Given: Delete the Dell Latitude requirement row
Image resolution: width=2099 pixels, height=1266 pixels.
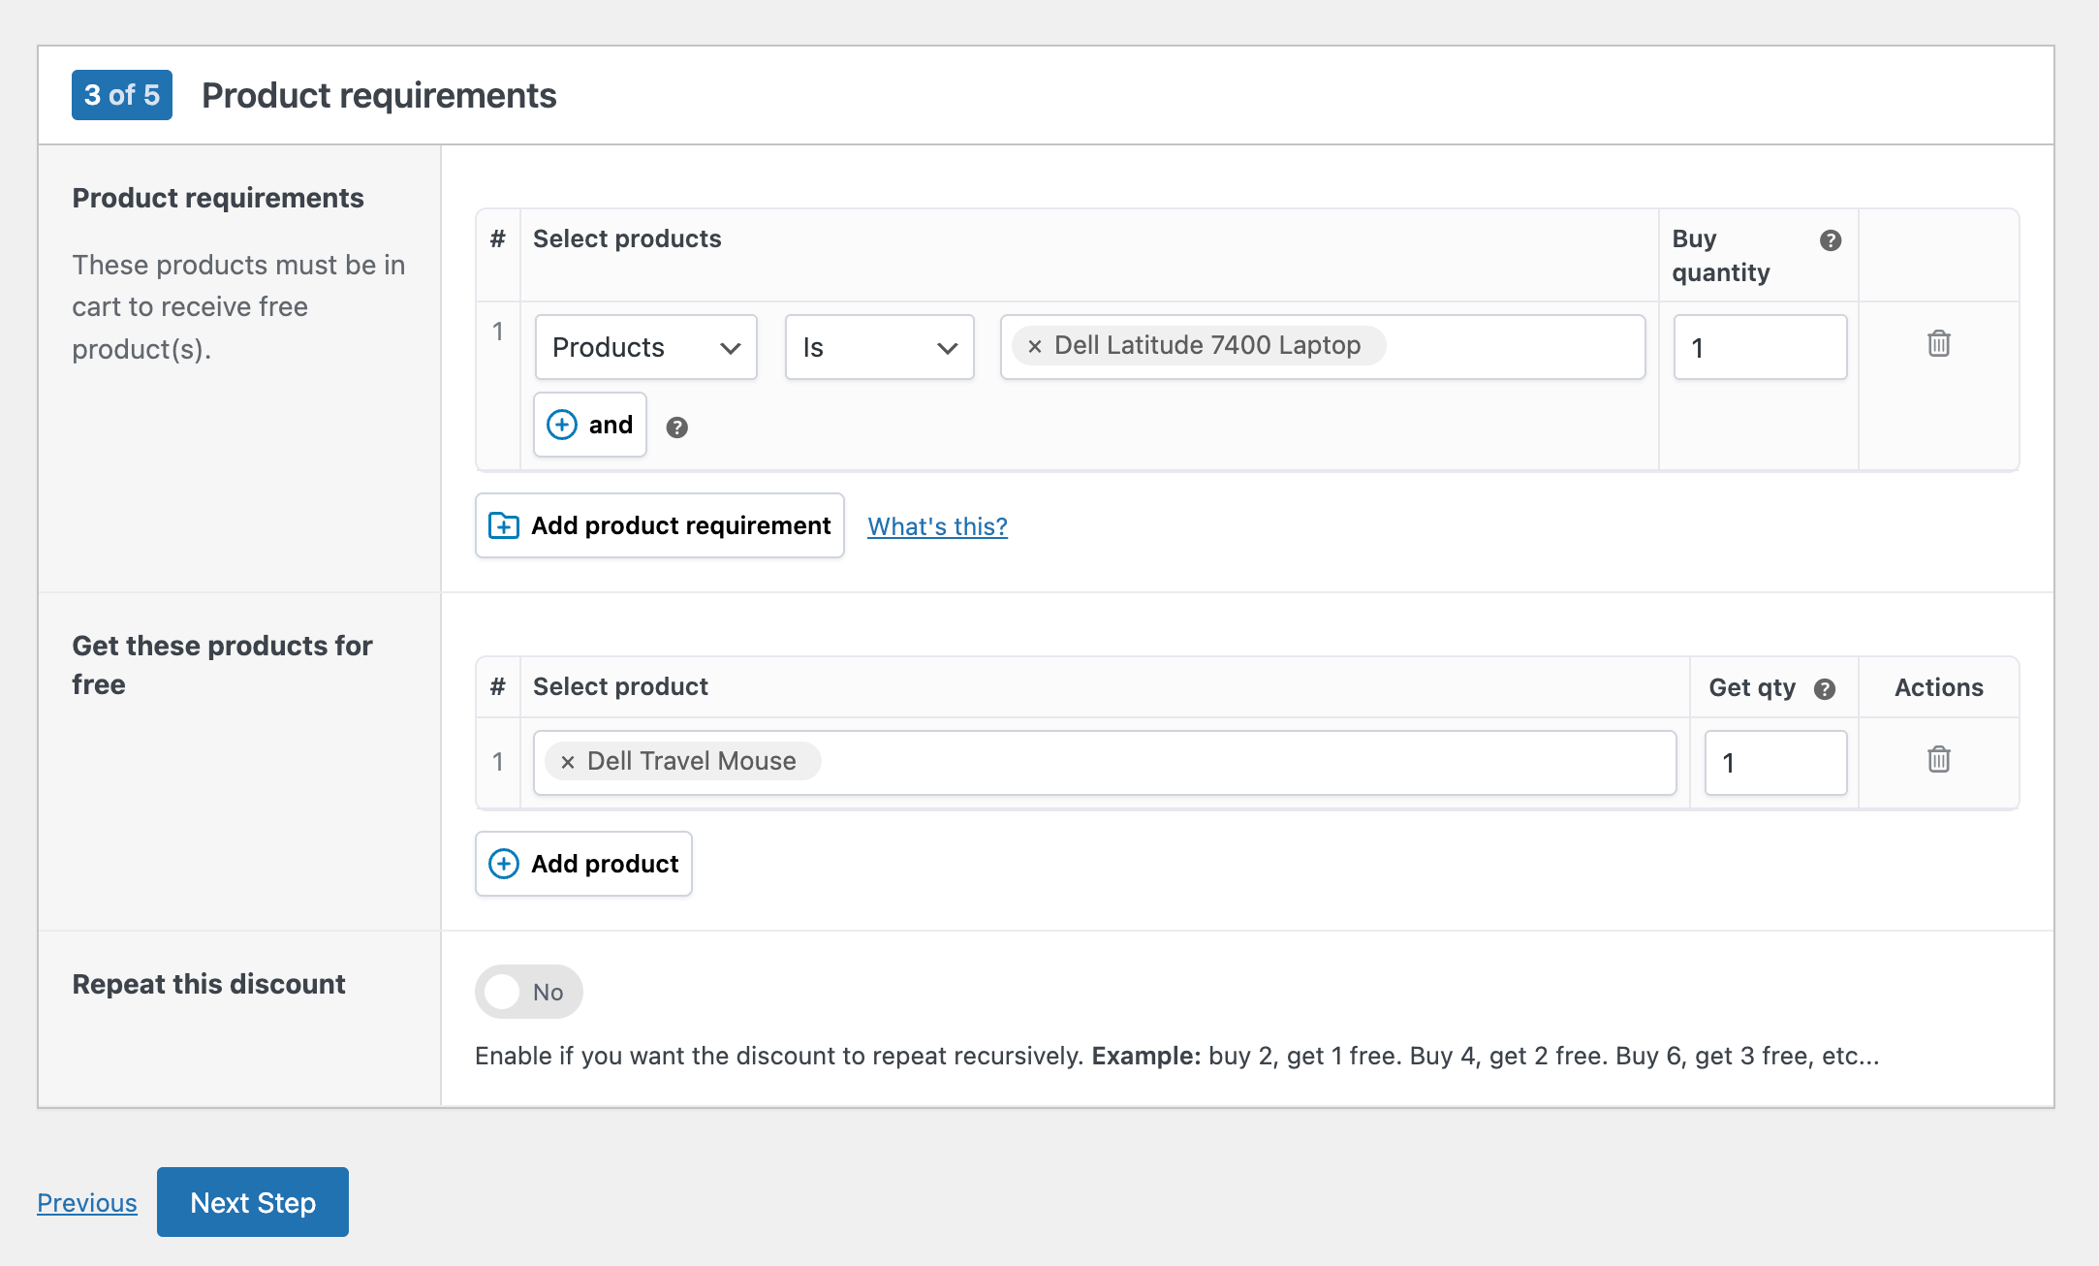Looking at the screenshot, I should tap(1938, 344).
